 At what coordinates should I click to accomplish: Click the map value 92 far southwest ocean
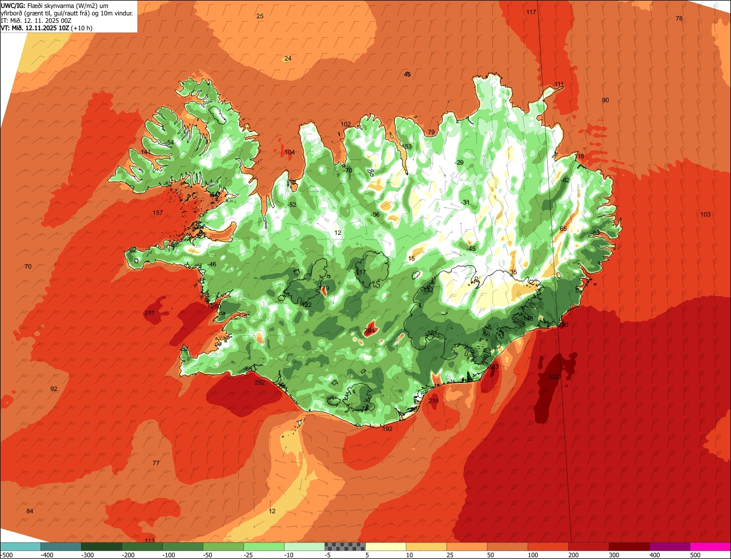pos(54,389)
